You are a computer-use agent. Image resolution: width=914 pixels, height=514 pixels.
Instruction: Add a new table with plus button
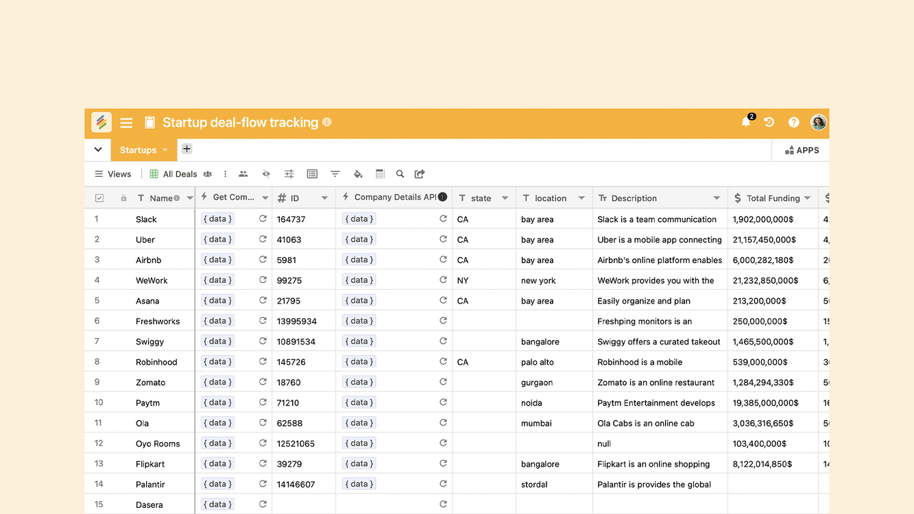pos(187,149)
